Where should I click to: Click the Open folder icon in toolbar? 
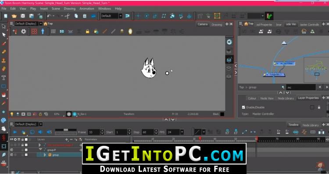tap(14, 16)
